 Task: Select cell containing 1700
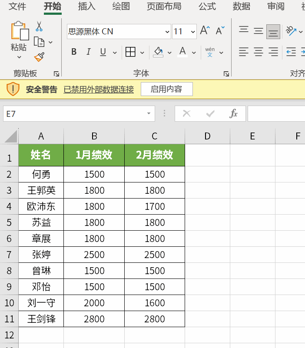point(155,206)
